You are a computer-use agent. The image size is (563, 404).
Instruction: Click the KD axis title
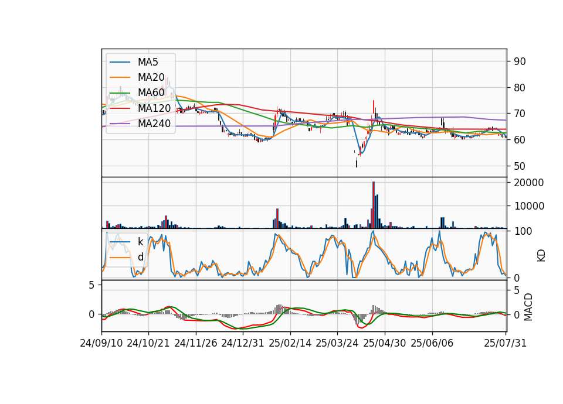541,256
